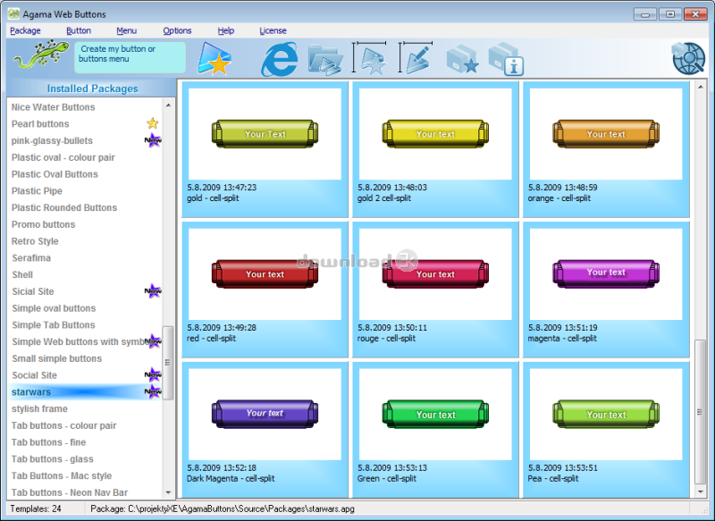Select the red - cell-split template

tap(265, 290)
